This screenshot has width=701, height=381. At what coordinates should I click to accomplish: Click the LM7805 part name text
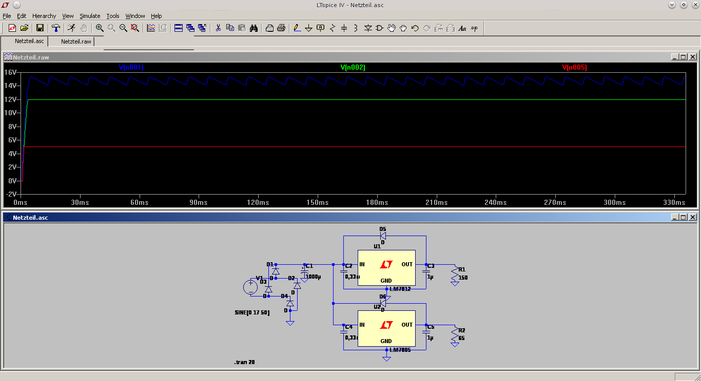(x=400, y=350)
